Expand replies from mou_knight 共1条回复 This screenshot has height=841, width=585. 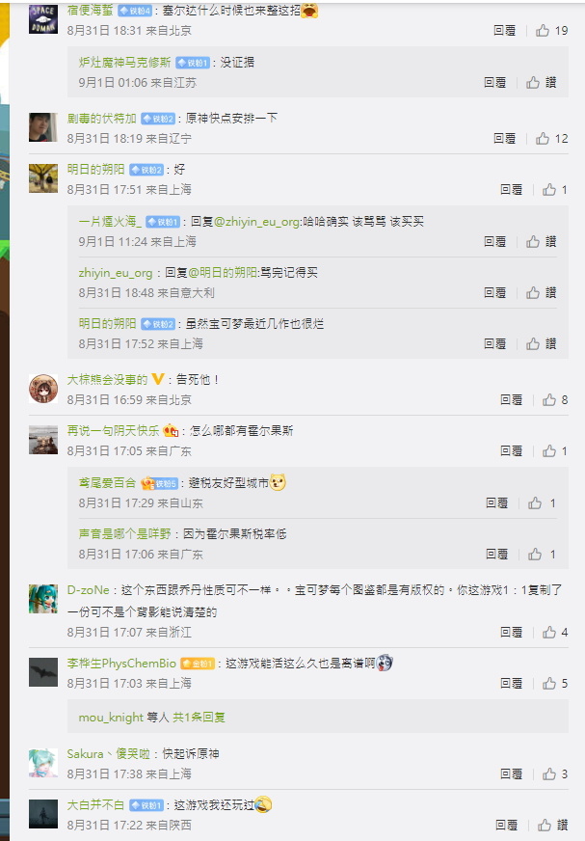(151, 718)
